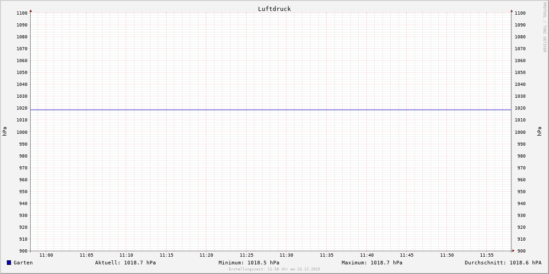Click the 11:55 time axis label
This screenshot has width=549, height=274.
click(487, 255)
